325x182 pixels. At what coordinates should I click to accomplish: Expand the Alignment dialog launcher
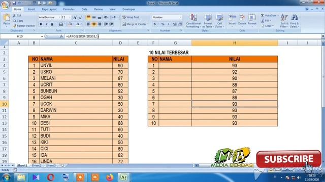(148, 30)
